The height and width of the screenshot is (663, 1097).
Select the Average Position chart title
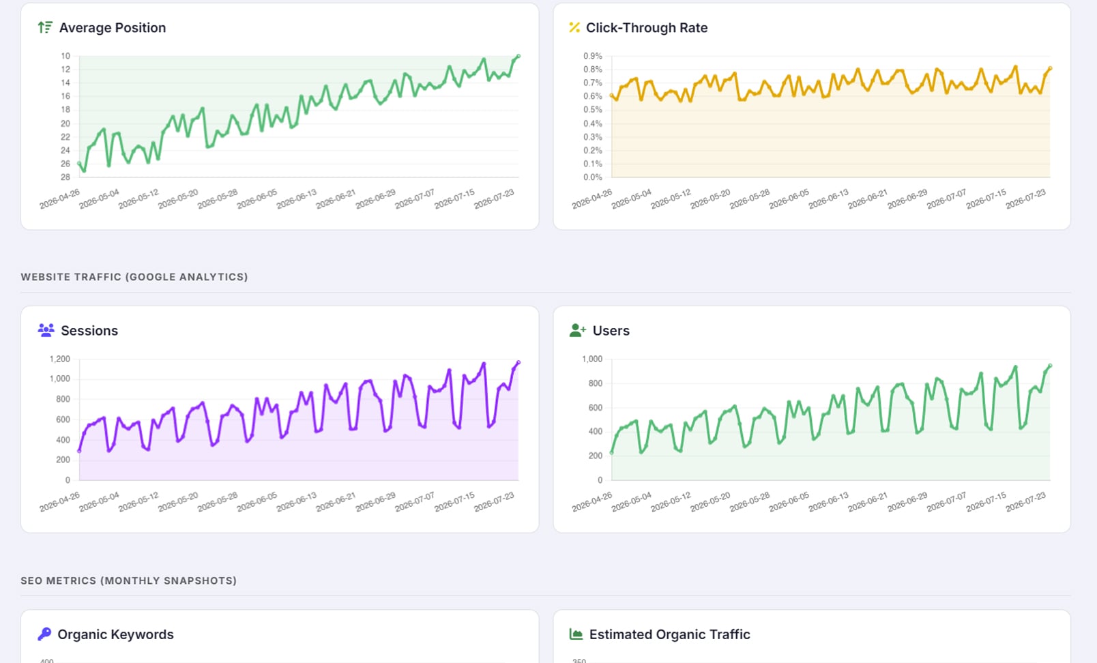113,28
